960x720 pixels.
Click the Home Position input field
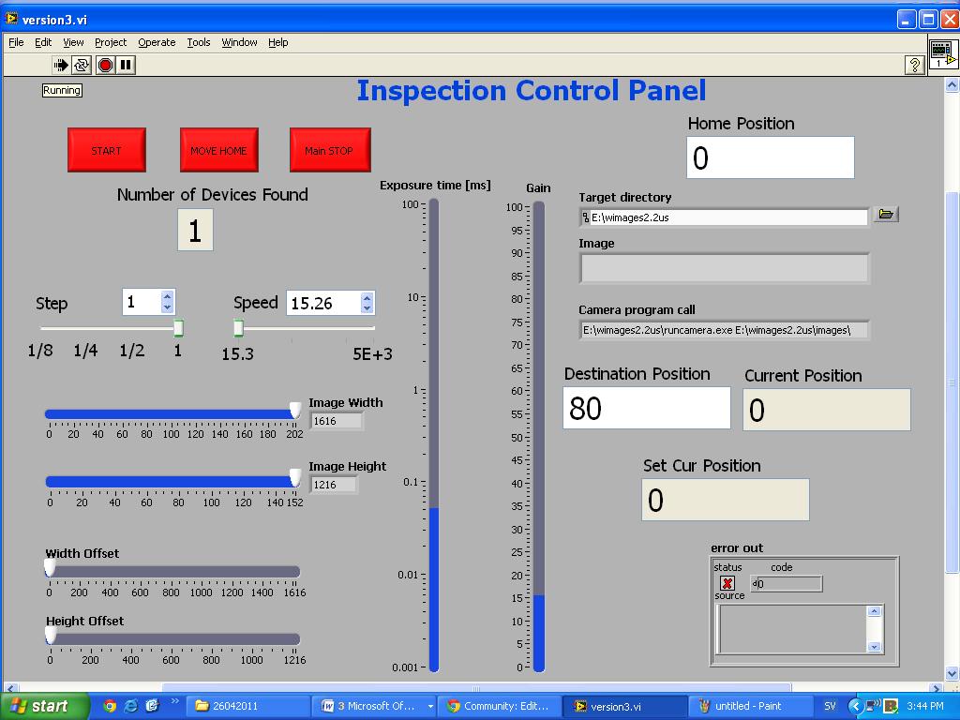771,157
